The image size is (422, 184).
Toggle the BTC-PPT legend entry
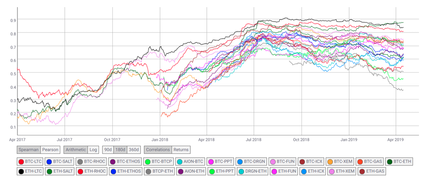point(221,162)
